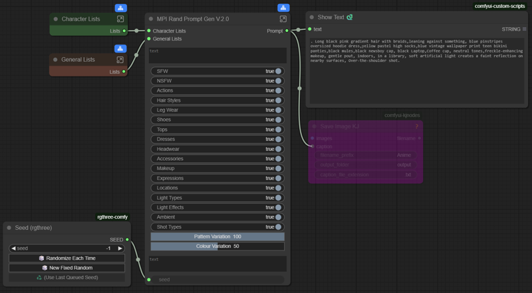Screen dimensions: 532x293
Task: Click the blue badge above General Lists node
Action: tap(120, 49)
